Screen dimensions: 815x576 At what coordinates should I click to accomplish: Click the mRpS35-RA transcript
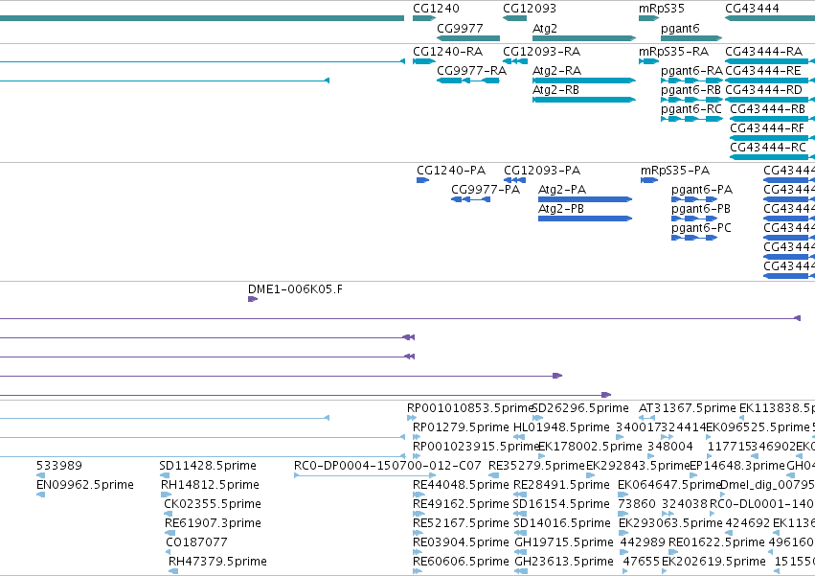coord(648,61)
